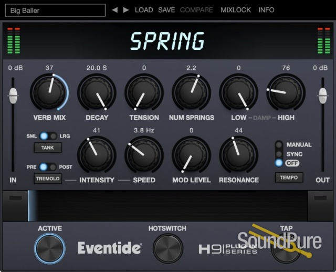This screenshot has width=336, height=272.
Task: Click the Decay knob
Action: click(97, 92)
